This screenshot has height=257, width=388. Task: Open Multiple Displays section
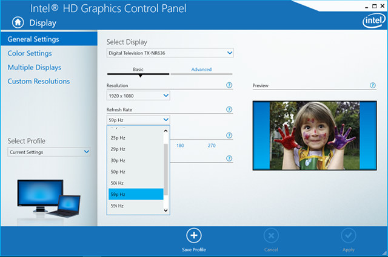(x=35, y=67)
